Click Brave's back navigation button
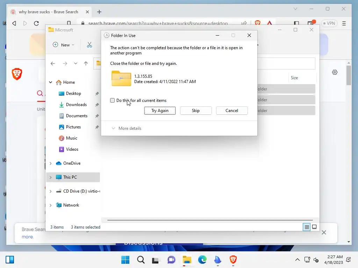The width and height of the screenshot is (358, 268). 14,23
